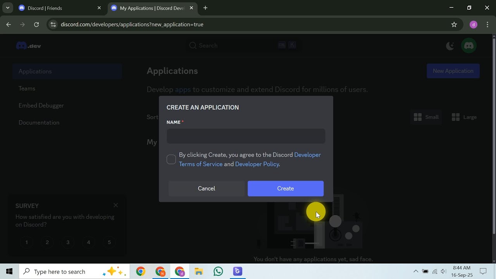Image resolution: width=496 pixels, height=279 pixels.
Task: Open volume speaker icon
Action: 444,272
